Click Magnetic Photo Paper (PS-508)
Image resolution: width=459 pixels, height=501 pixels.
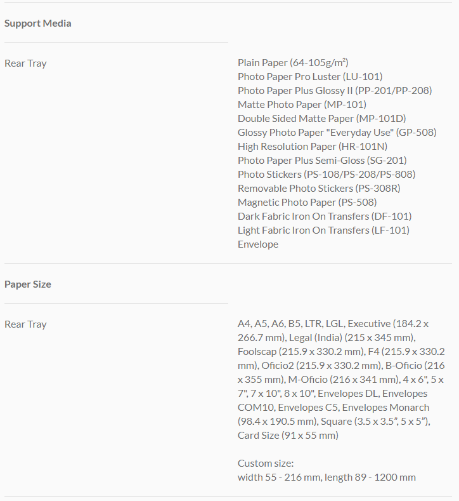click(307, 203)
